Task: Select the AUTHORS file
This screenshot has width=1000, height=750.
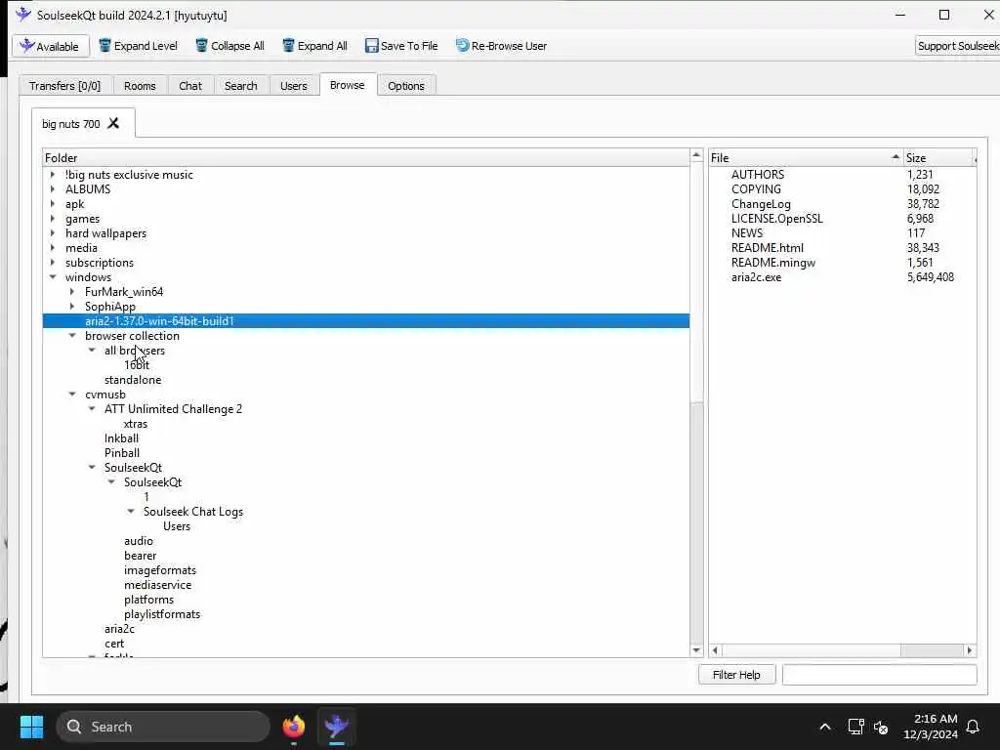Action: 758,174
